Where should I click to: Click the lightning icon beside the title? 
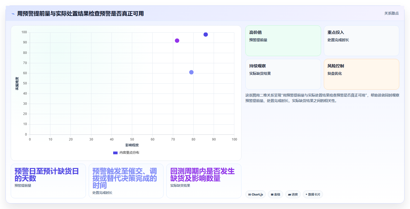click(x=13, y=14)
